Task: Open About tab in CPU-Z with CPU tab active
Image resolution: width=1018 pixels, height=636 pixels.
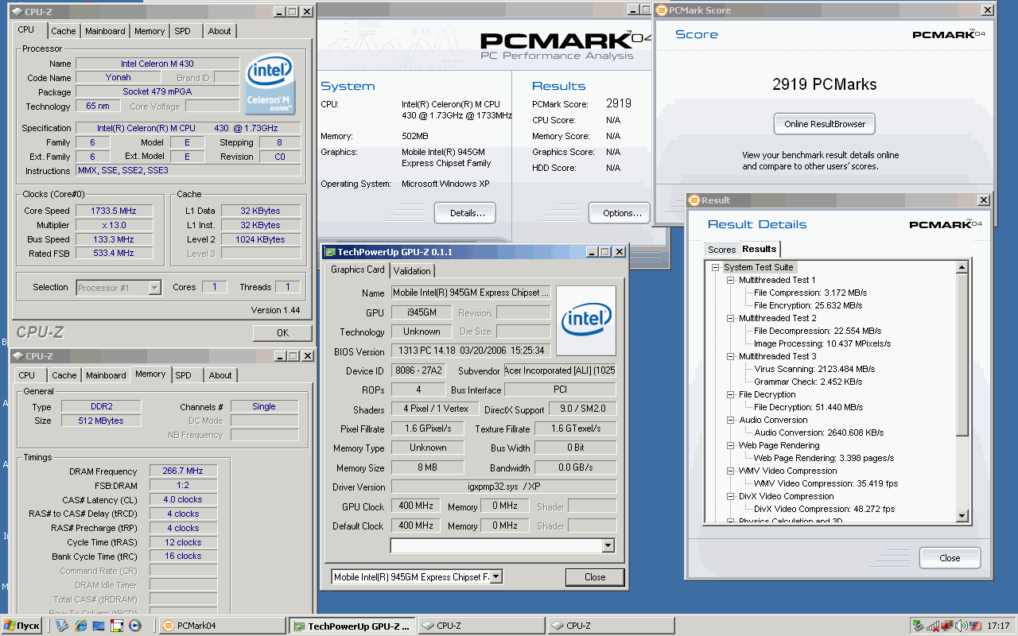Action: tap(220, 31)
